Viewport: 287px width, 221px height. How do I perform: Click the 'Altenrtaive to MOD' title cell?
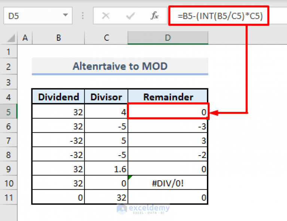120,66
